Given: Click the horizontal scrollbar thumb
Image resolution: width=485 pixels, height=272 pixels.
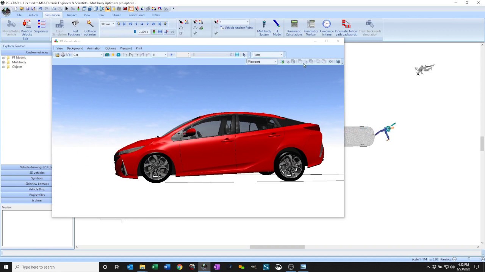Looking at the screenshot, I should click(277, 247).
